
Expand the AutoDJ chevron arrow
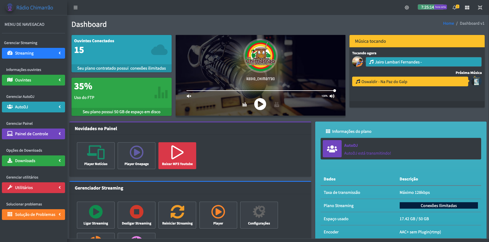point(60,107)
